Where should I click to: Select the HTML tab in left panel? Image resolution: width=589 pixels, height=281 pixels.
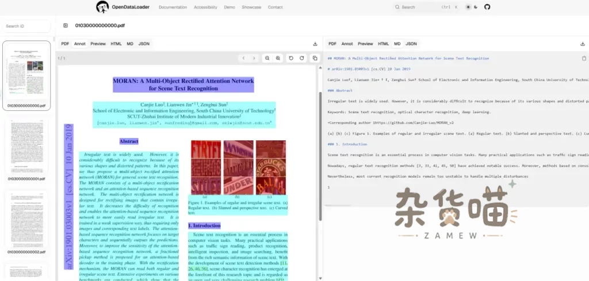click(116, 44)
